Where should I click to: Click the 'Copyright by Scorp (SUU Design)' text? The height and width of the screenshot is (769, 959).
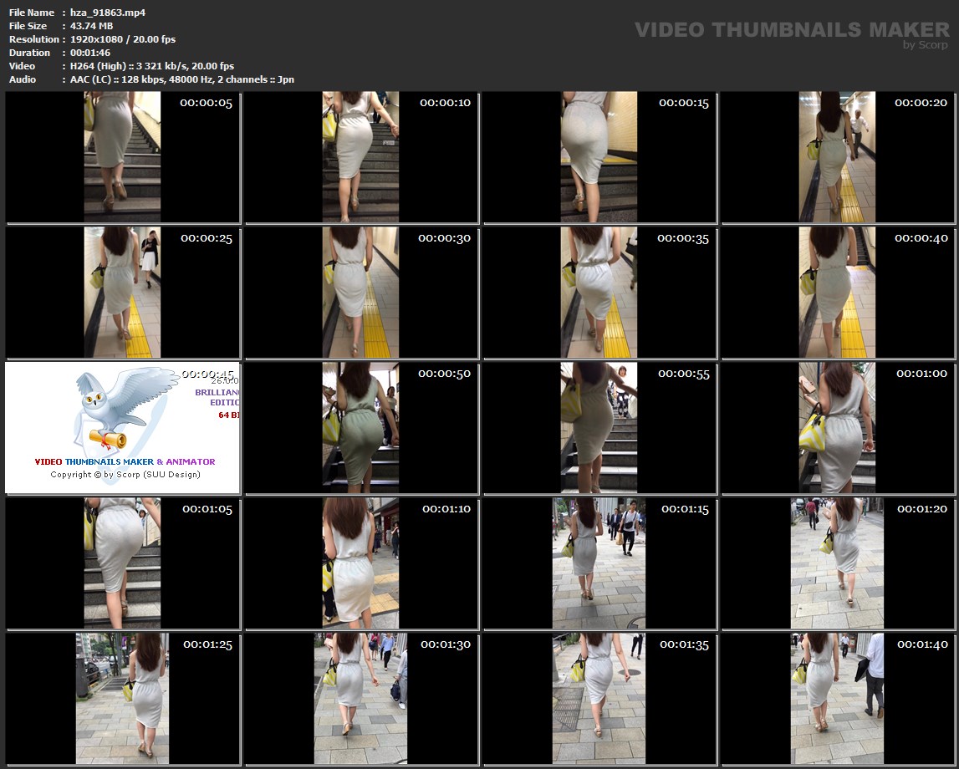point(125,475)
